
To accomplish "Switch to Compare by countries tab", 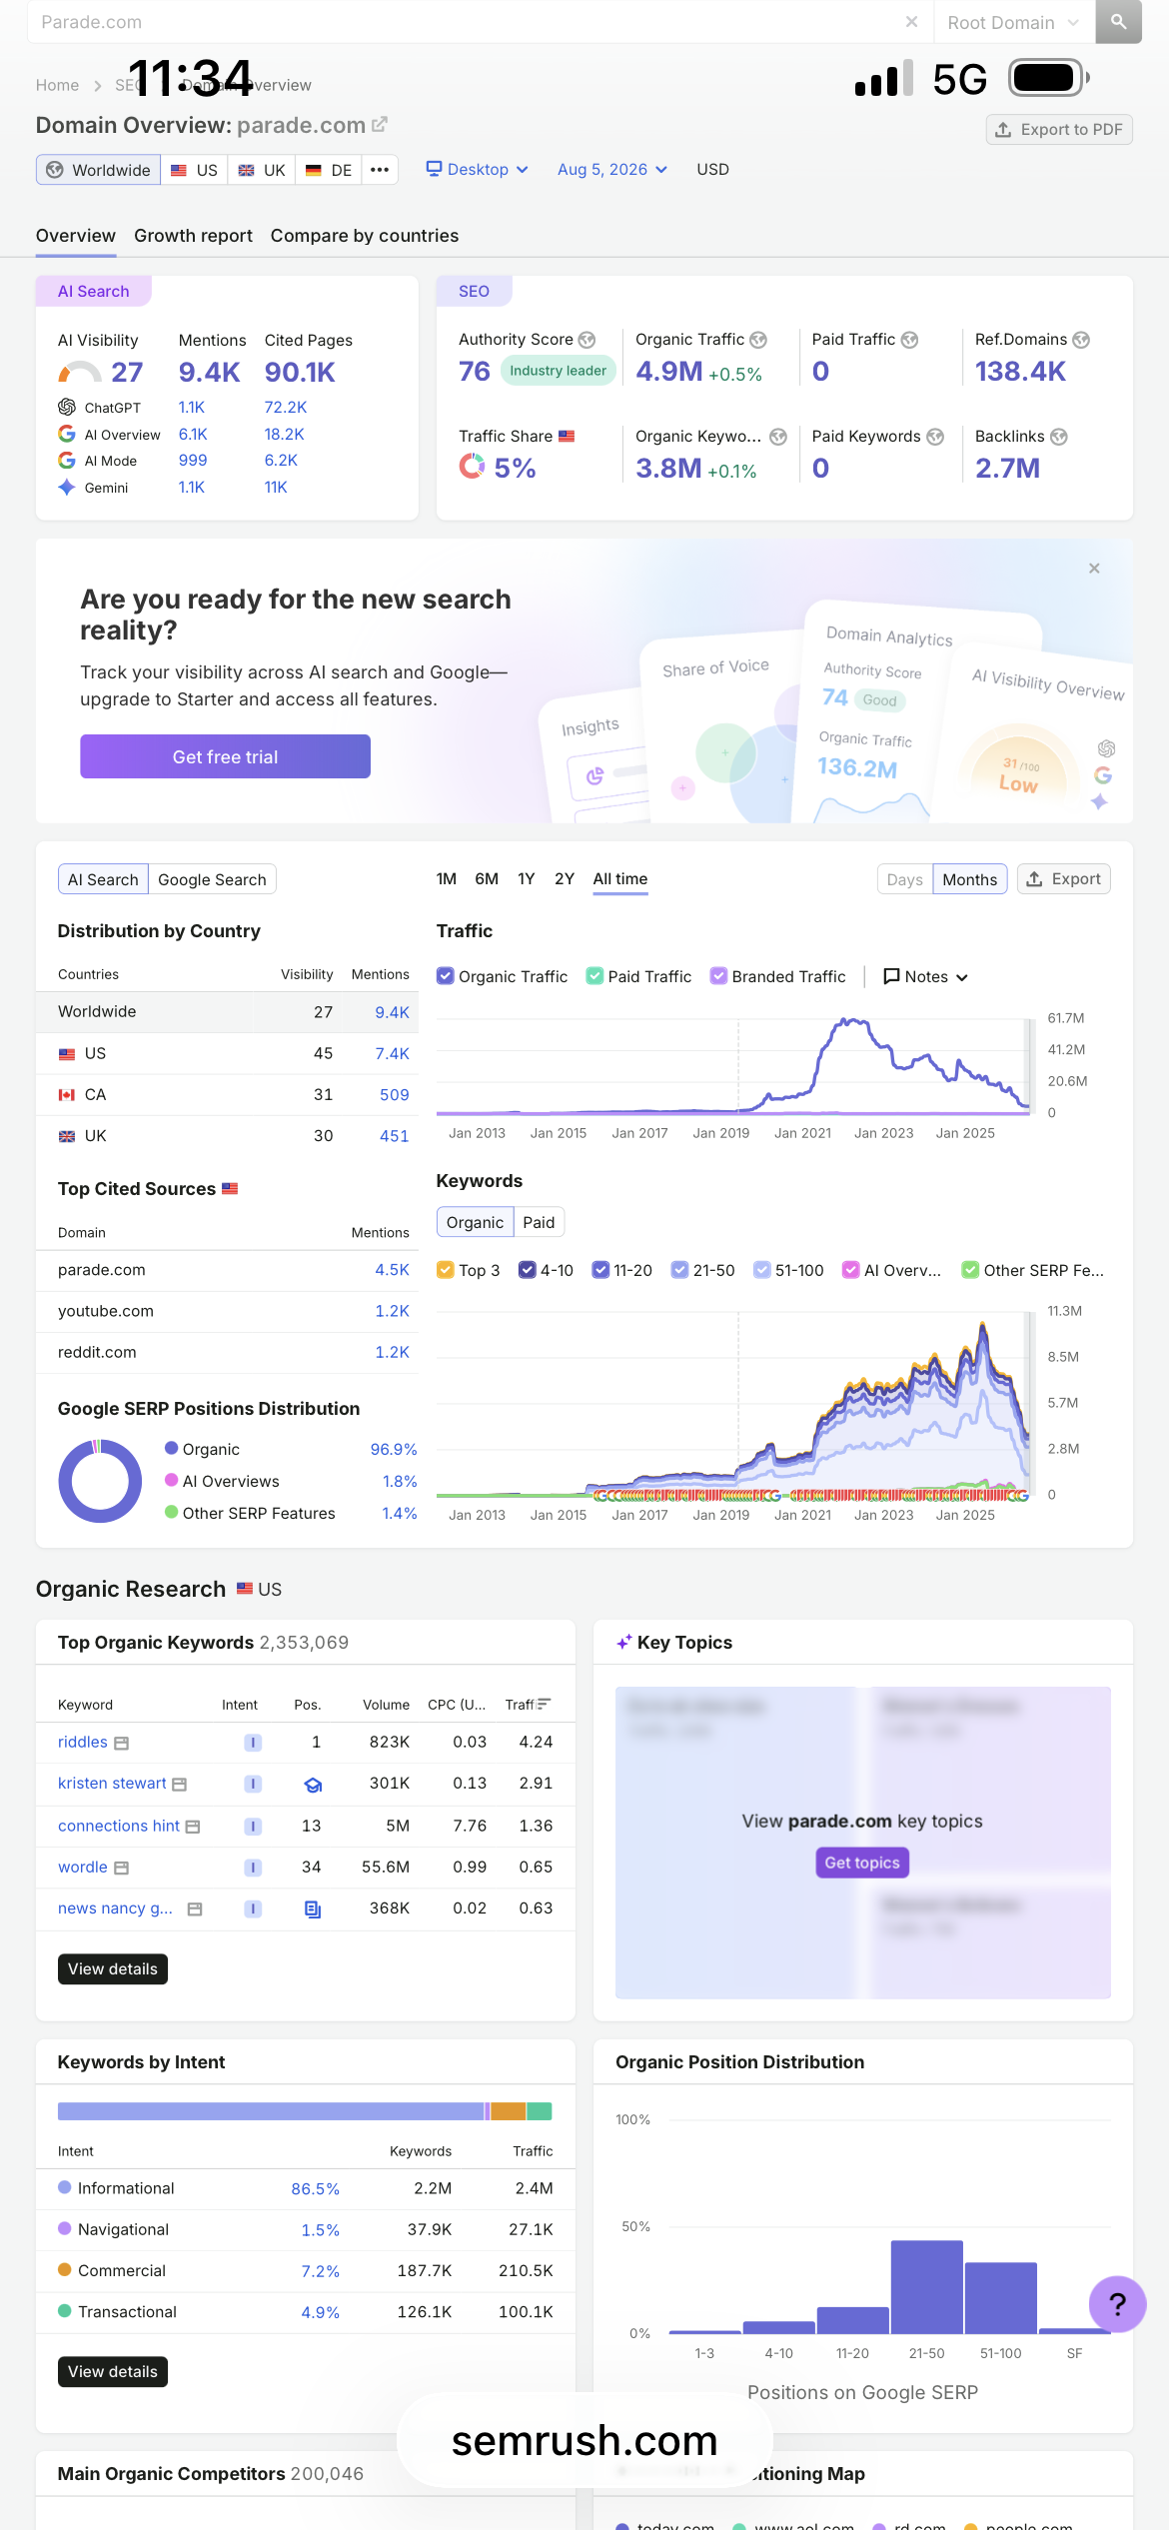I will [365, 236].
